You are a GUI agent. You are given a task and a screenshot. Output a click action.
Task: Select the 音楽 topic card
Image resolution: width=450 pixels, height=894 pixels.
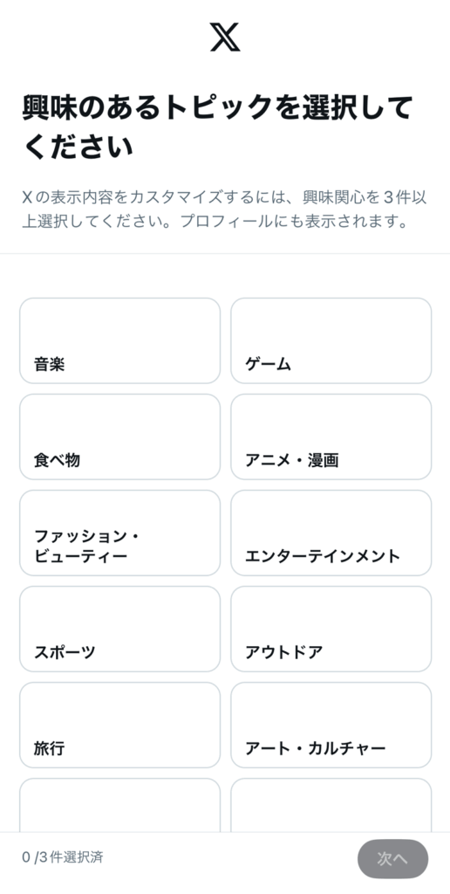(119, 340)
